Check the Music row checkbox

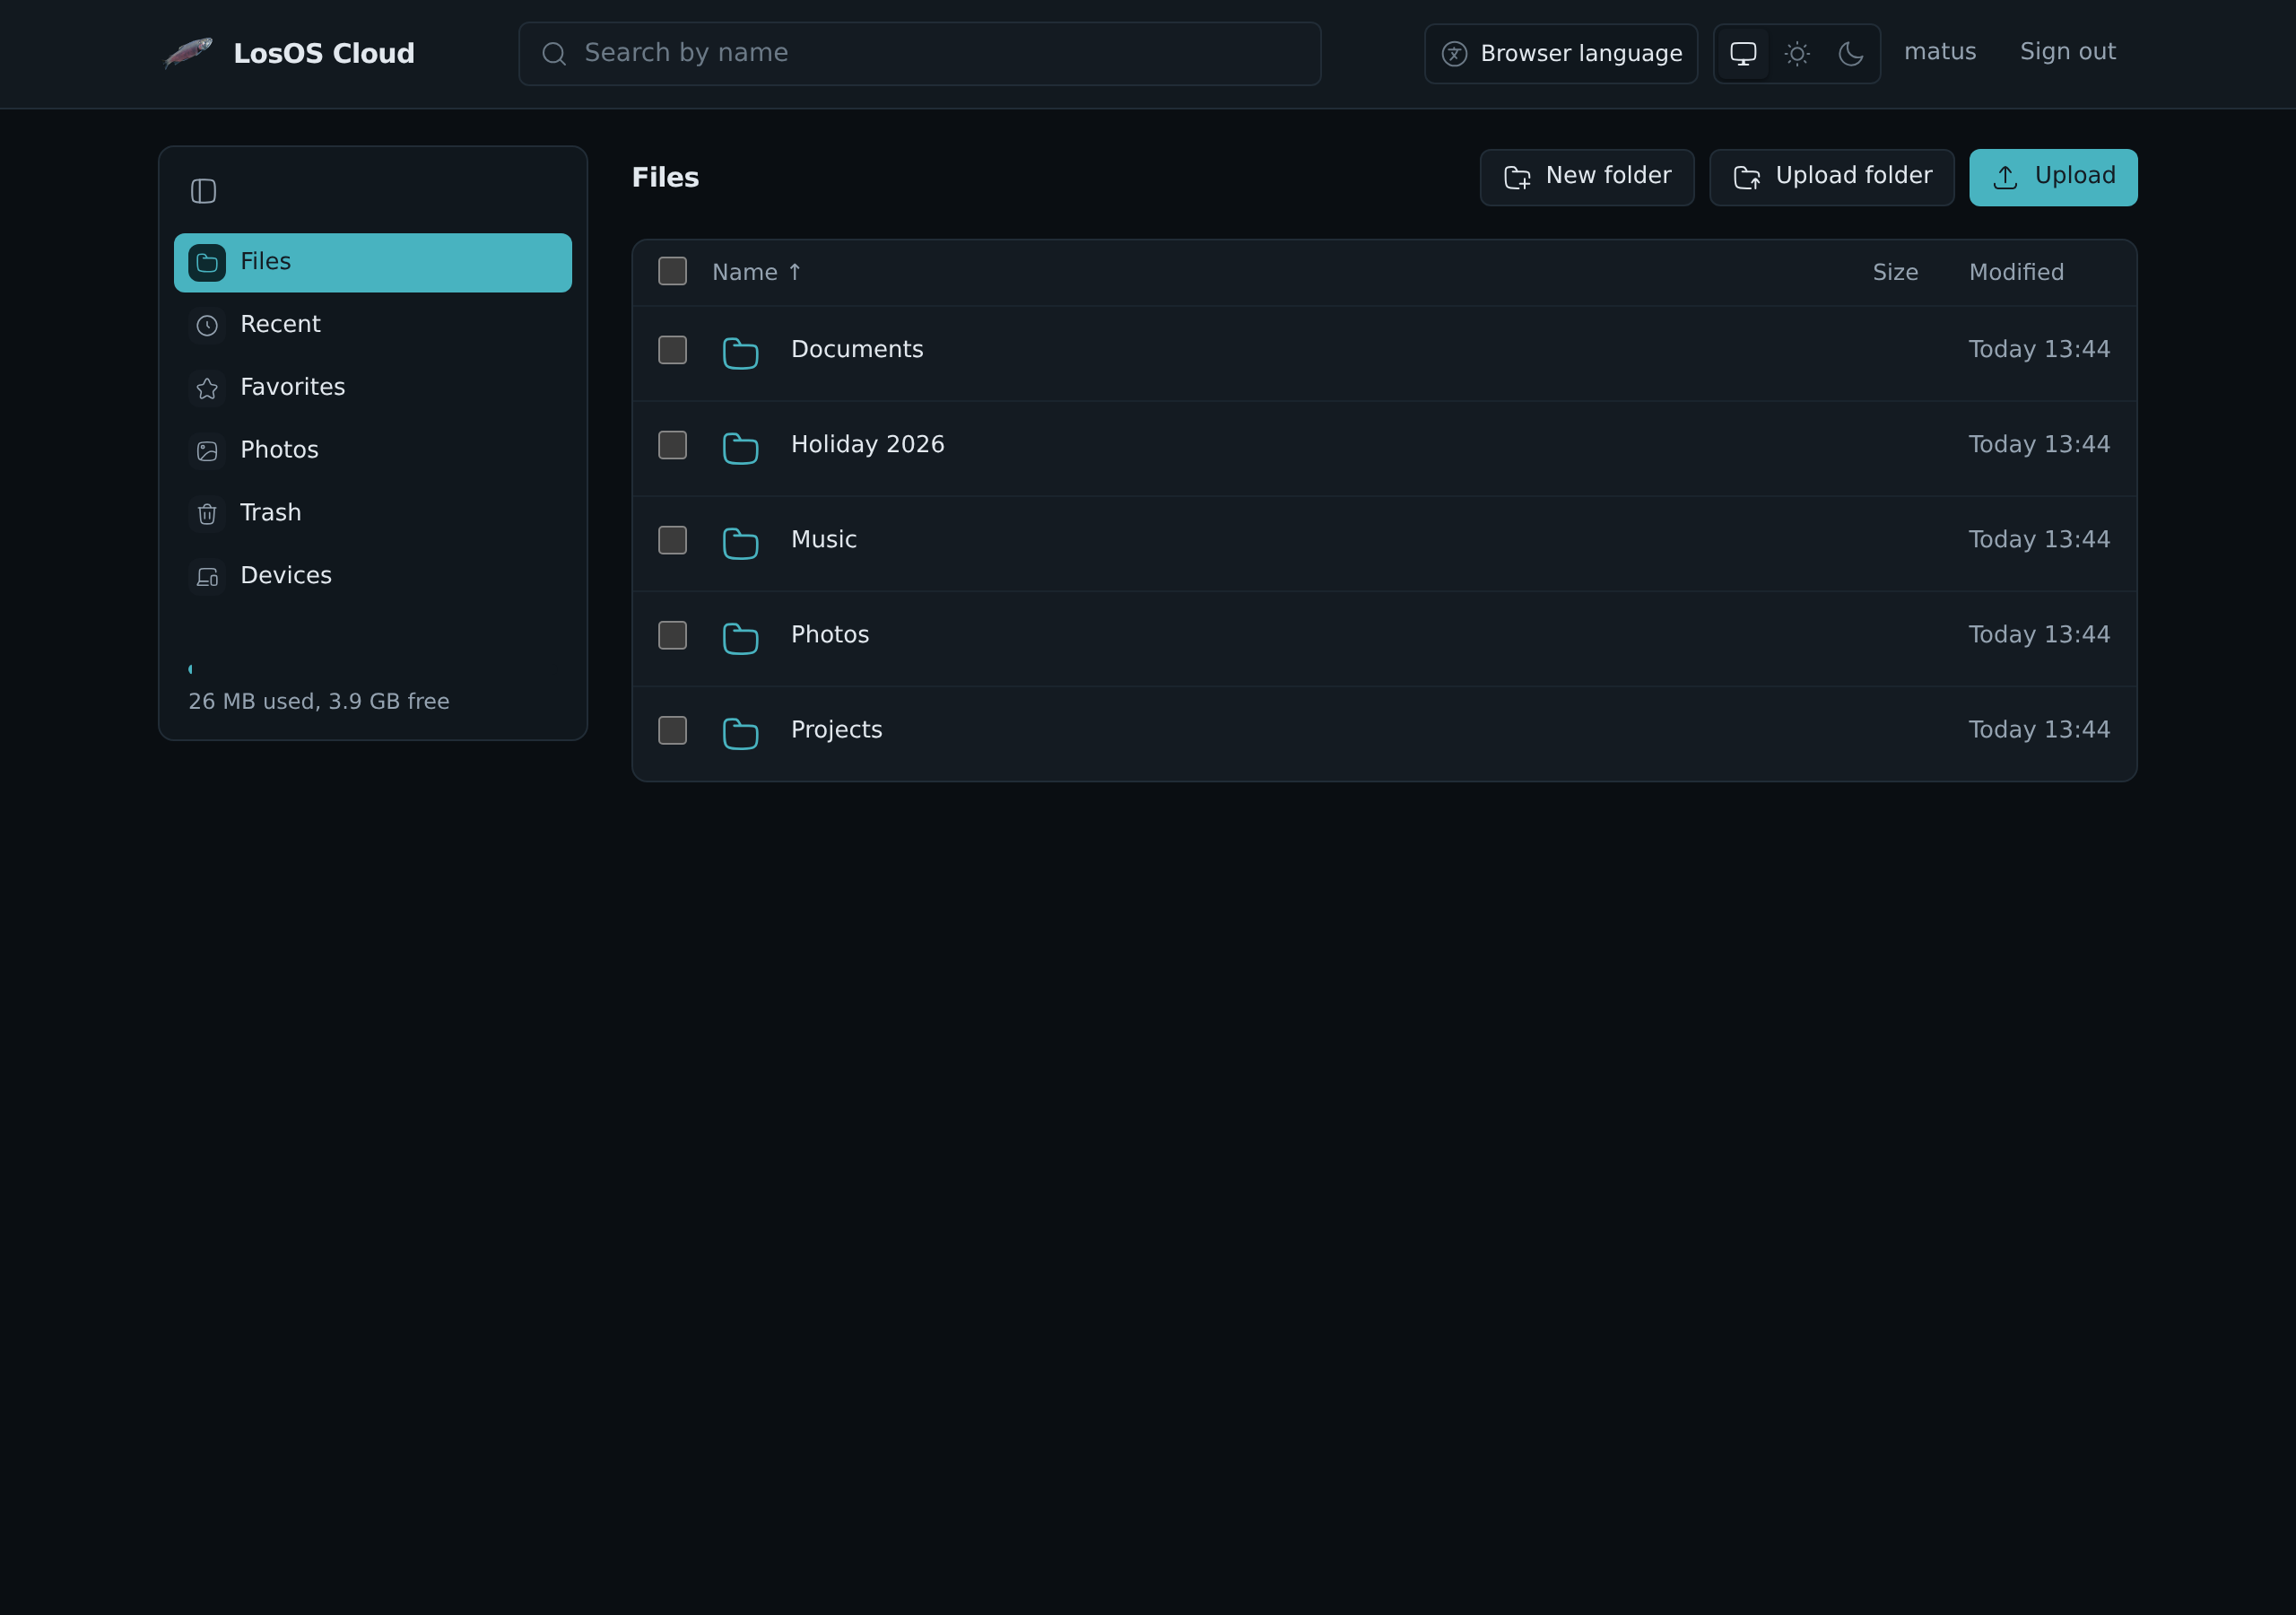(x=672, y=540)
